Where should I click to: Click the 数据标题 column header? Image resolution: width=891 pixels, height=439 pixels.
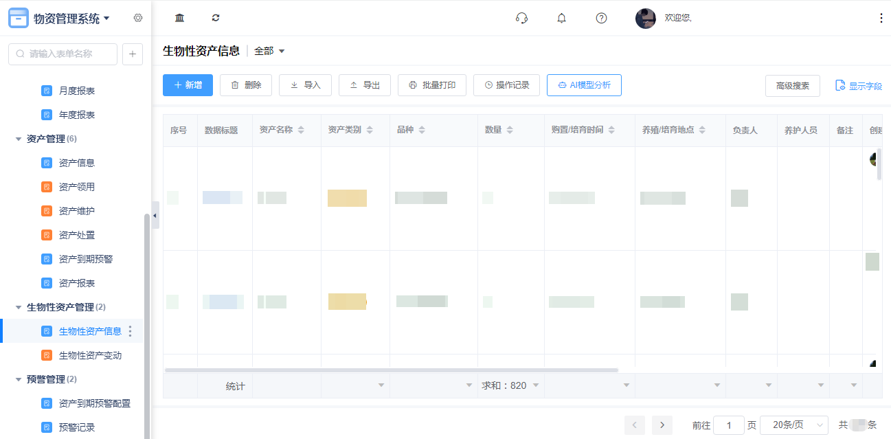225,131
